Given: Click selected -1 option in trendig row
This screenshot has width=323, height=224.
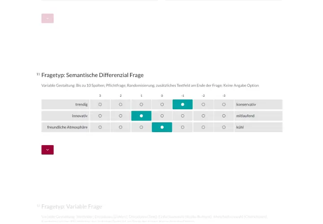Looking at the screenshot, I should pos(183,104).
